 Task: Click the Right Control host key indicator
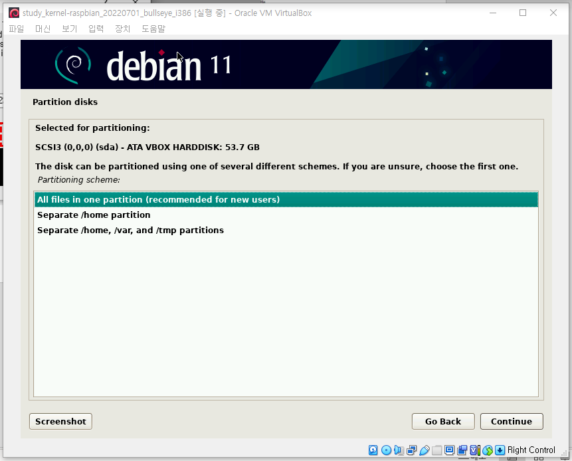tap(531, 450)
